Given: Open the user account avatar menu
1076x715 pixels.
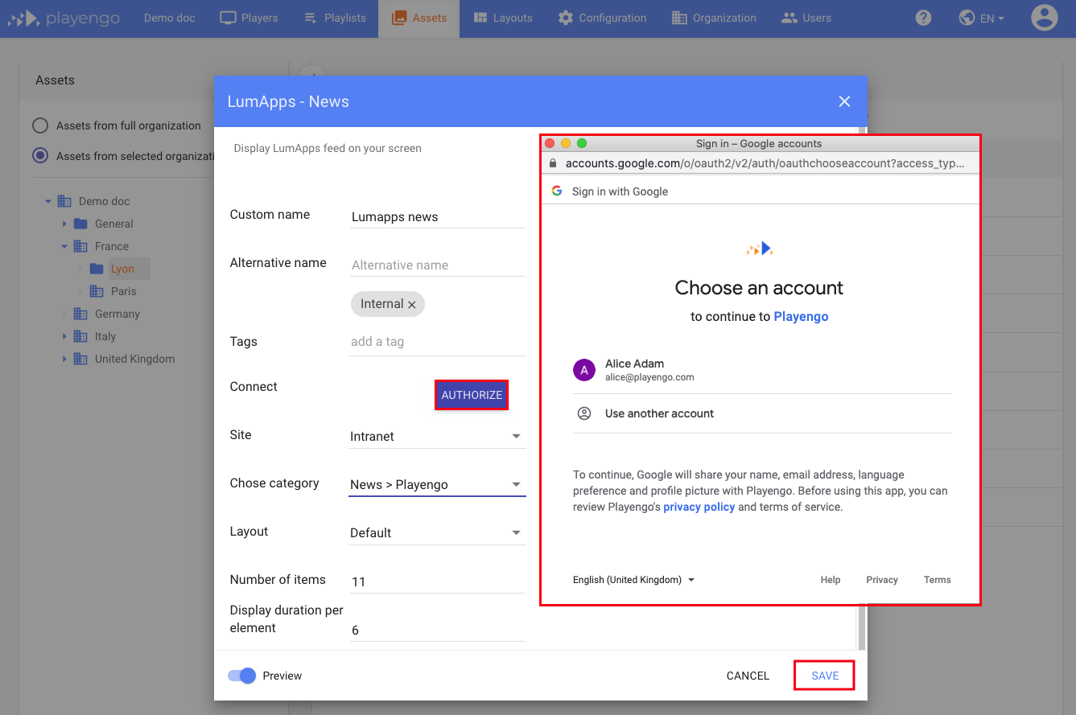Looking at the screenshot, I should pos(1044,18).
